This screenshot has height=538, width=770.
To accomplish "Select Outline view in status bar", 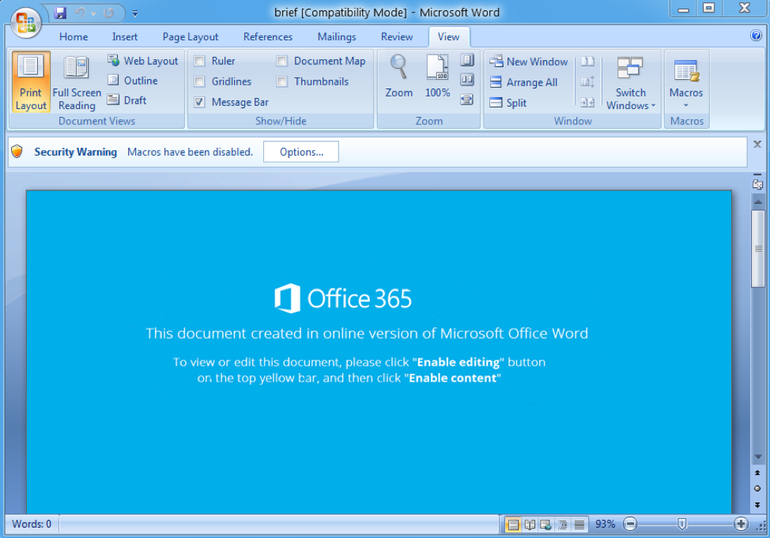I will [x=563, y=525].
